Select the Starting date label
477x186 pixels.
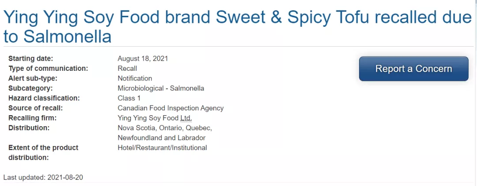[31, 58]
